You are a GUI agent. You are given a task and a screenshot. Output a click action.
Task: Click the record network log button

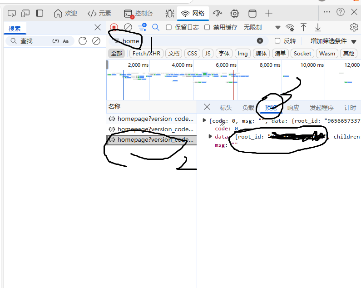114,27
